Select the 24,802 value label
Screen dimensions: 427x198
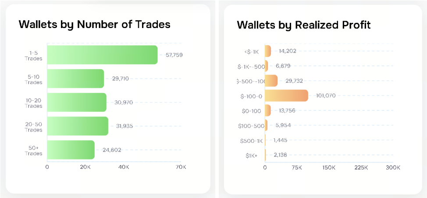tap(112, 150)
